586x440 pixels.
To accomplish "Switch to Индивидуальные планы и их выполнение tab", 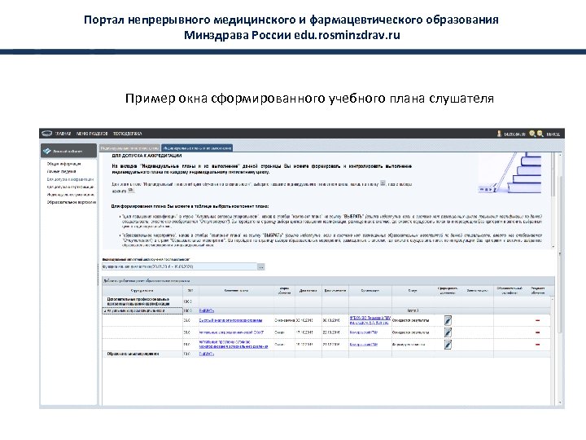I will [x=197, y=148].
